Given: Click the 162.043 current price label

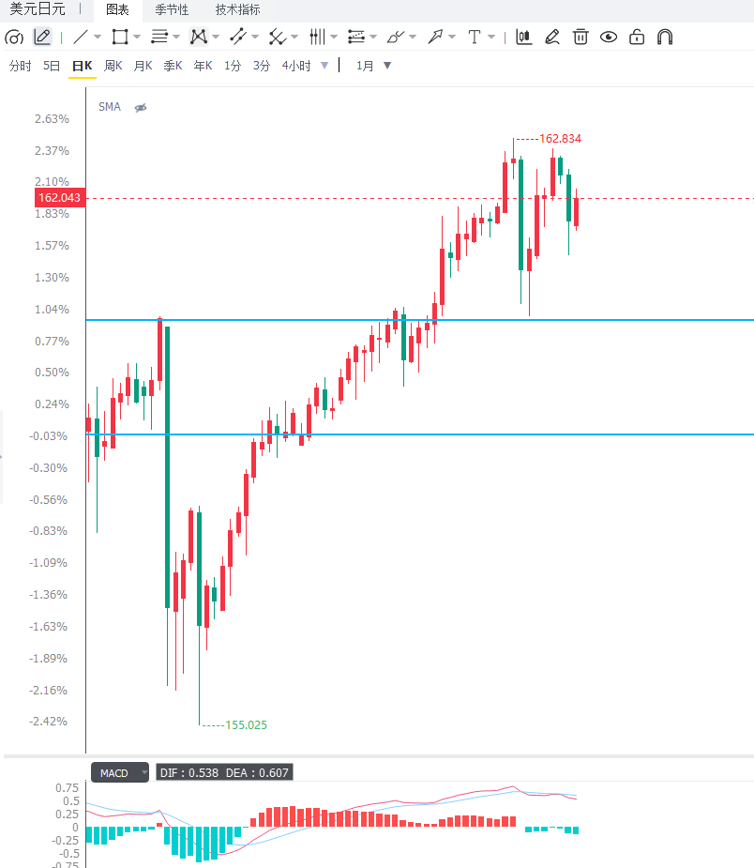Looking at the screenshot, I should click(60, 198).
